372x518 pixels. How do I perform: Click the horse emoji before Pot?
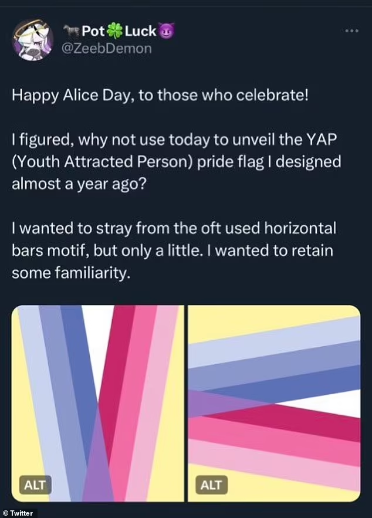[x=72, y=31]
